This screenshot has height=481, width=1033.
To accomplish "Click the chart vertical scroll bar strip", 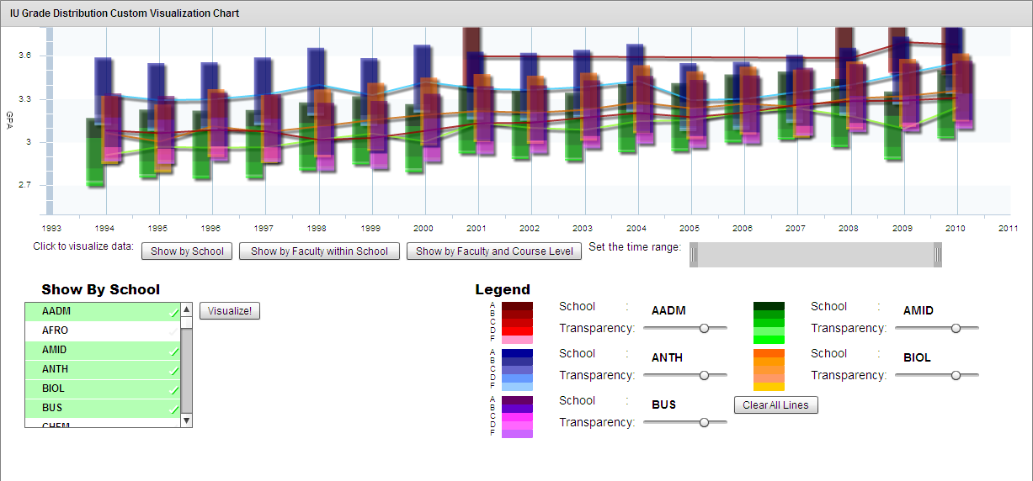I will click(x=49, y=120).
